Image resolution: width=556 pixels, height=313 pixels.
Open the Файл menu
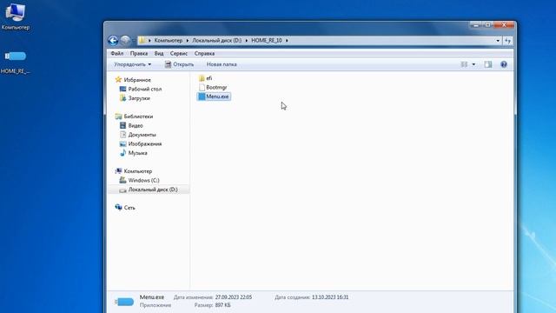pos(117,54)
